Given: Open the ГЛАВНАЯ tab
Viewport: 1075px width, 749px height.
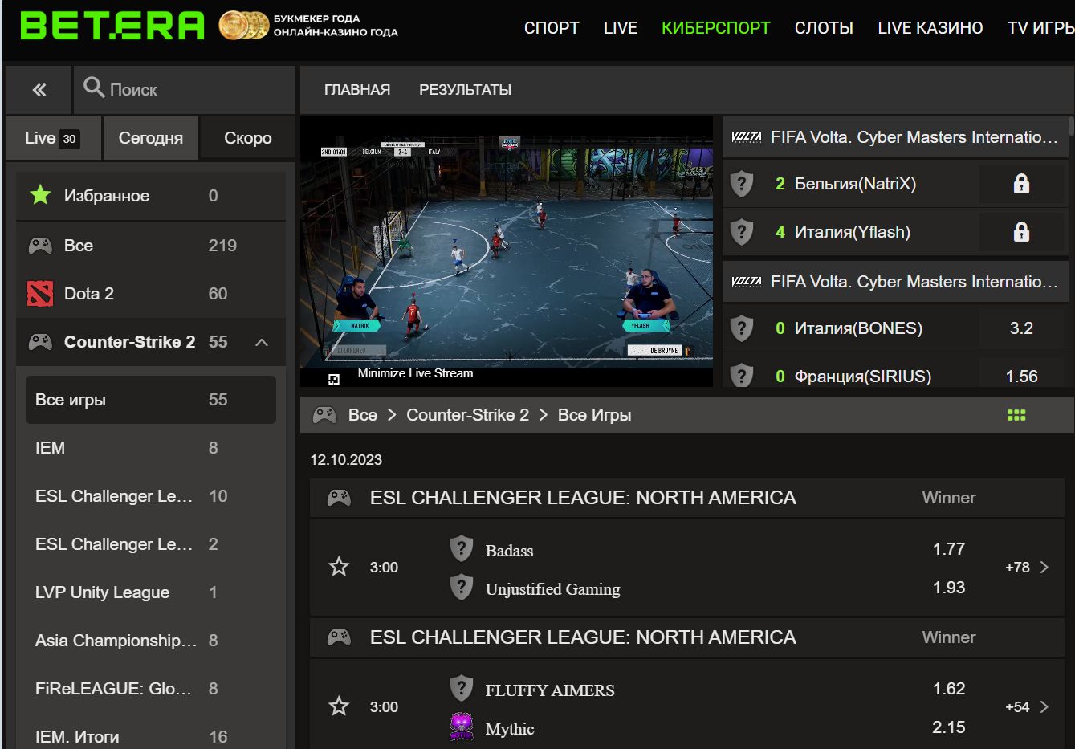Looking at the screenshot, I should [x=357, y=90].
